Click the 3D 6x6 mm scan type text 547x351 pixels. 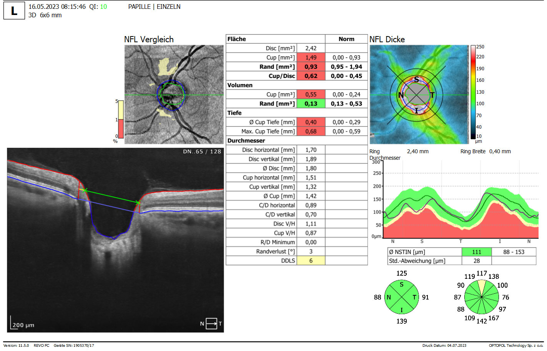pyautogui.click(x=45, y=15)
